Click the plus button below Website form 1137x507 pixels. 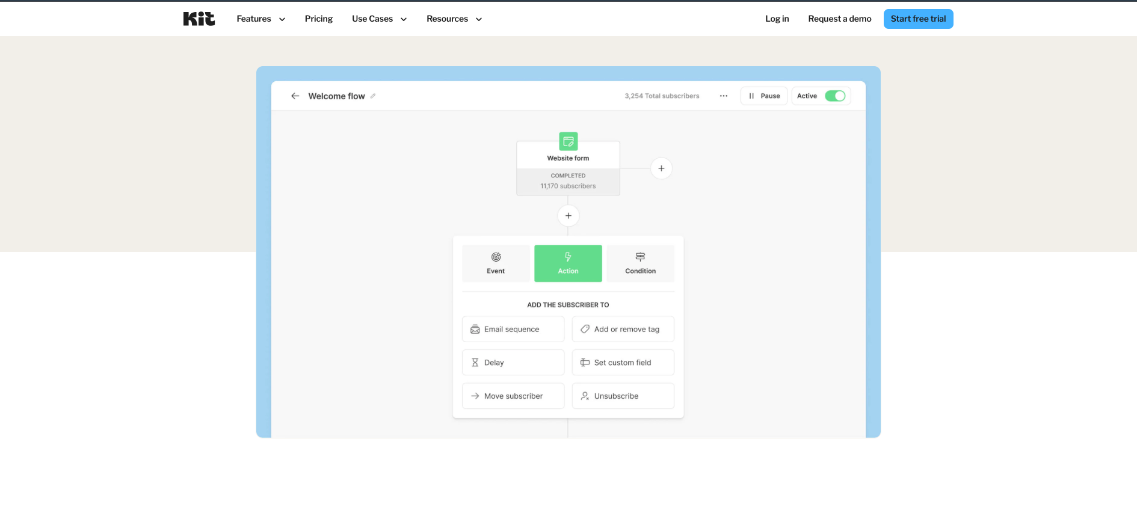pyautogui.click(x=568, y=215)
